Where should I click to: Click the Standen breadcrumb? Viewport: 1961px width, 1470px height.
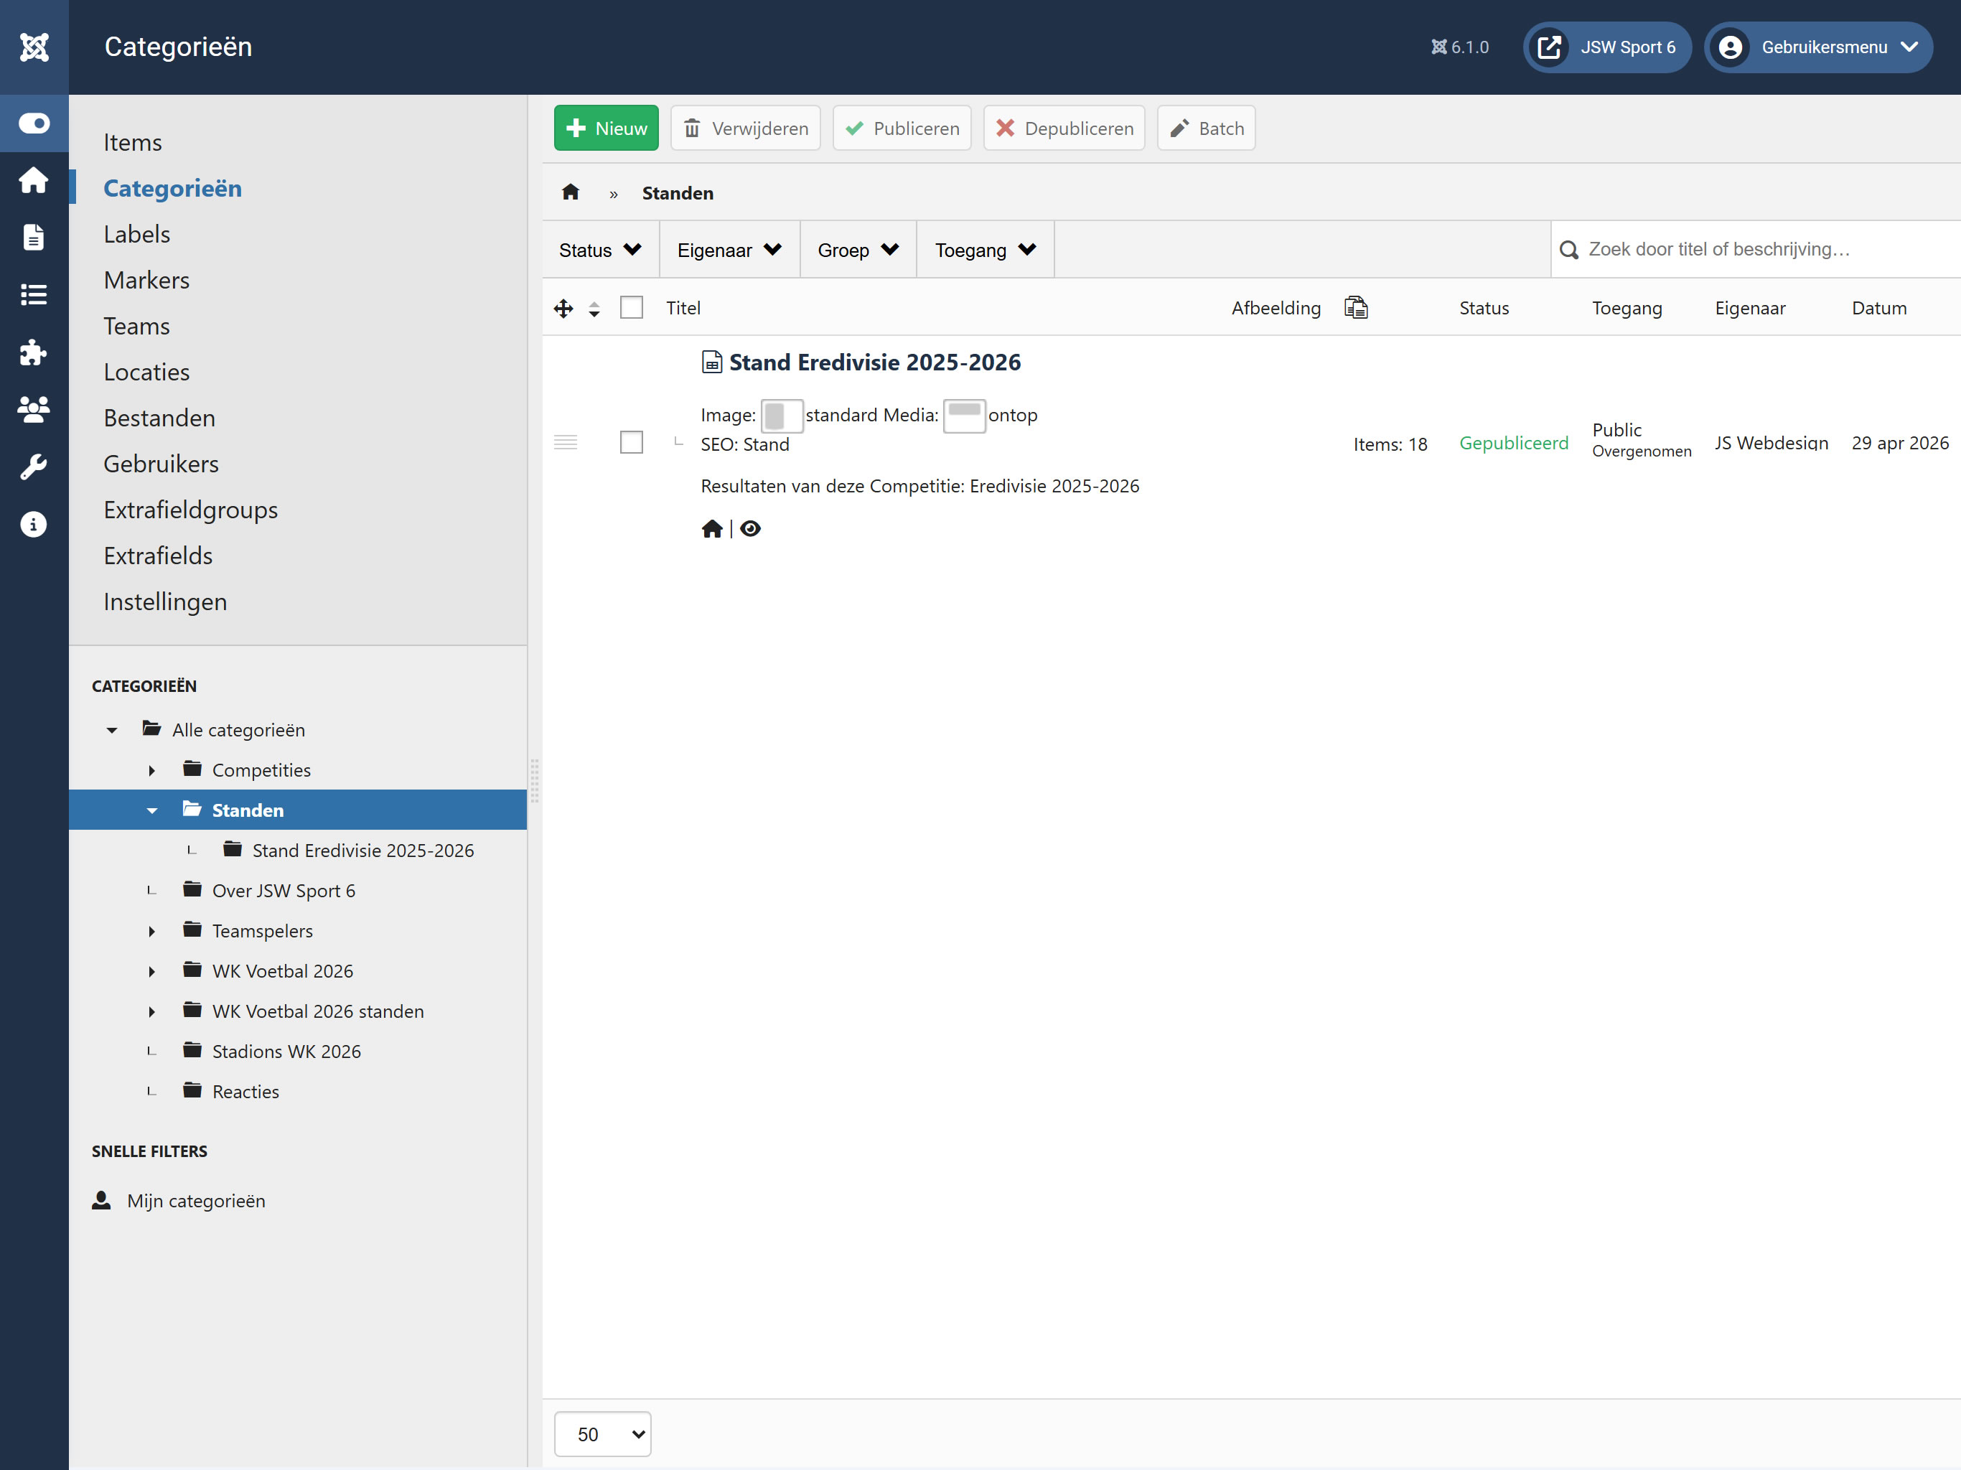(678, 193)
